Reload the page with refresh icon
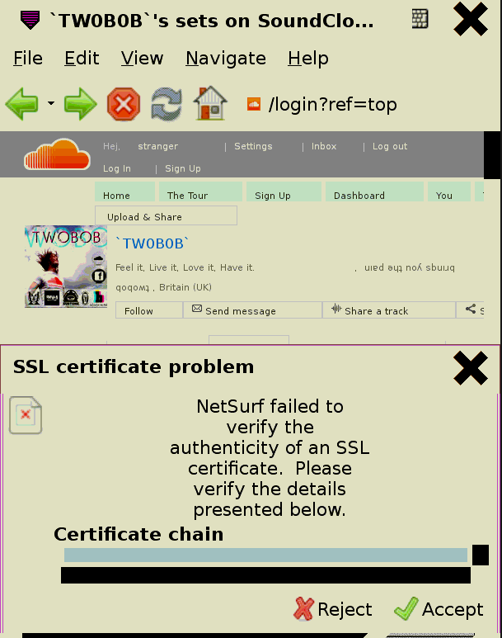This screenshot has width=502, height=638. (x=167, y=104)
